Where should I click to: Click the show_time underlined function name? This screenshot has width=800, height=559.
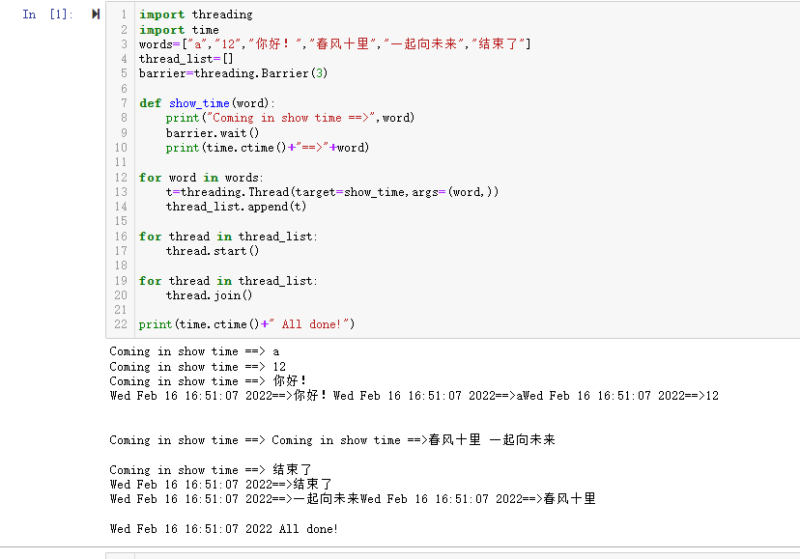click(199, 102)
